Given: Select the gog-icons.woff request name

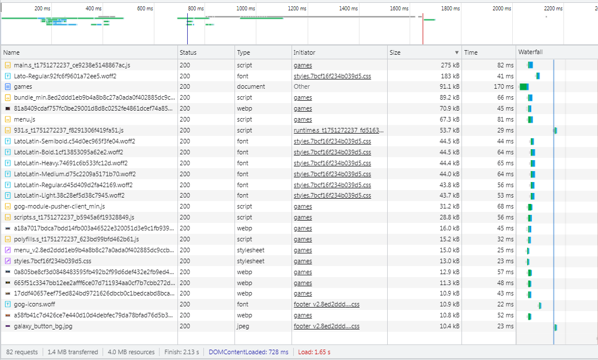Looking at the screenshot, I should [35, 304].
